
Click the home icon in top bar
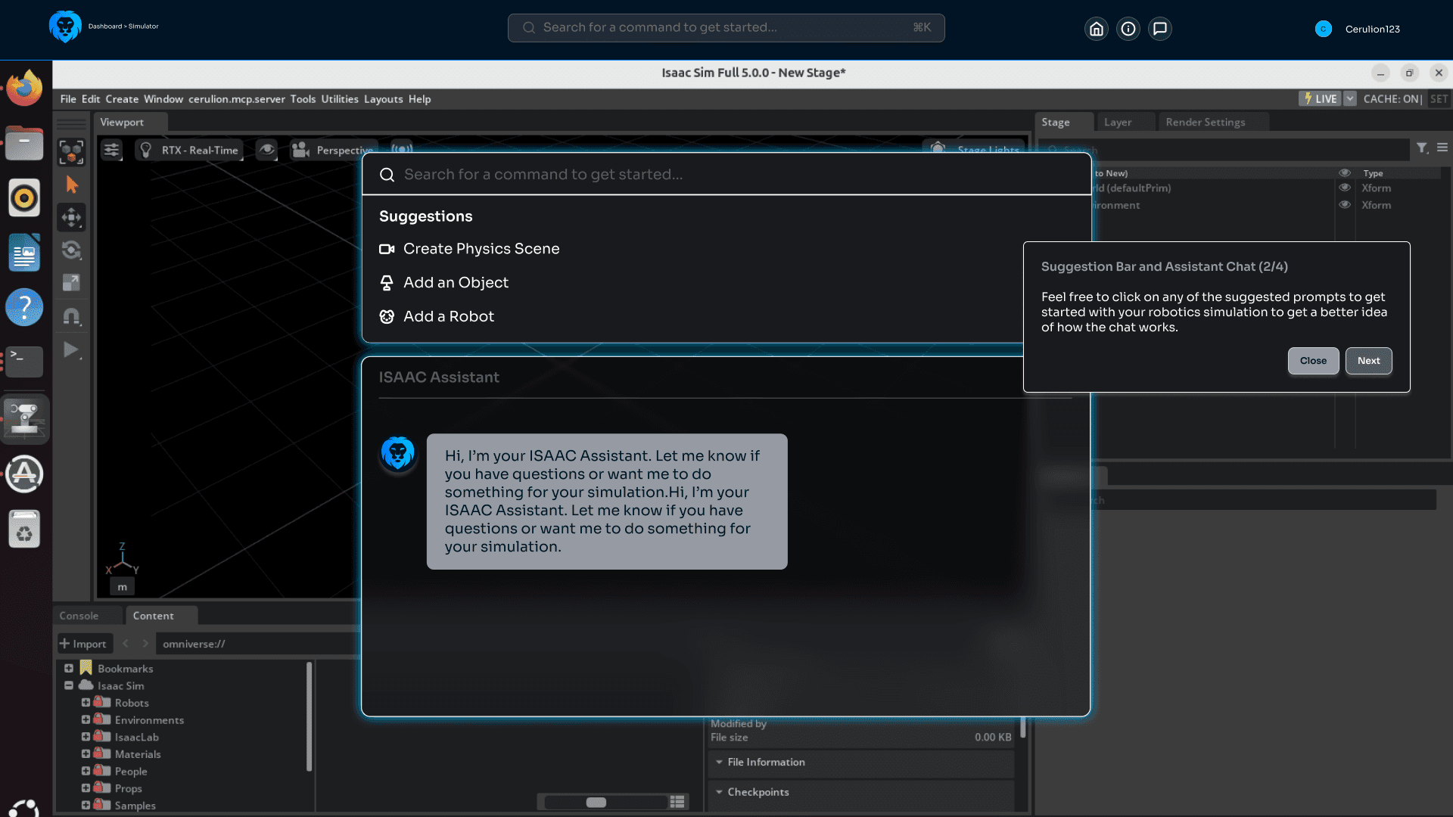(1096, 29)
